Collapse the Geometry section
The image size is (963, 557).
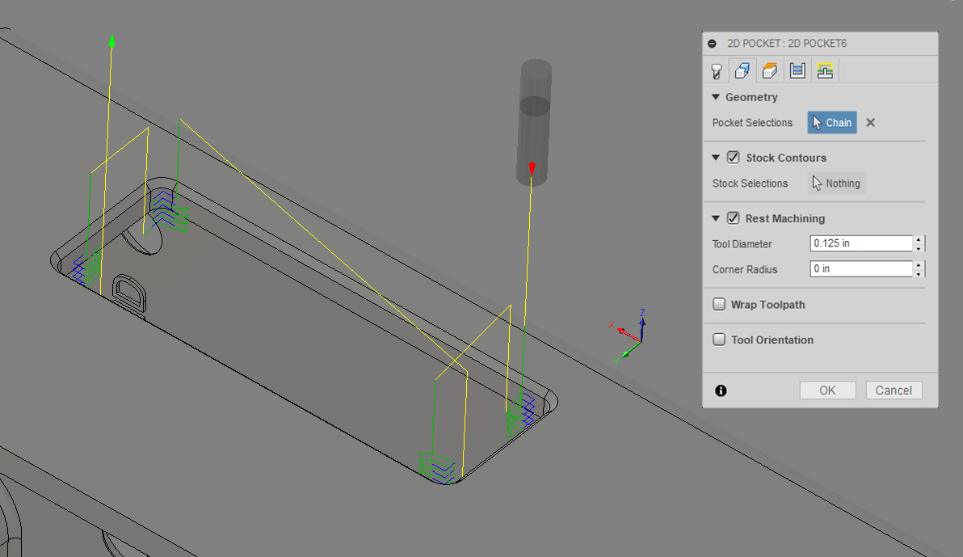click(715, 96)
